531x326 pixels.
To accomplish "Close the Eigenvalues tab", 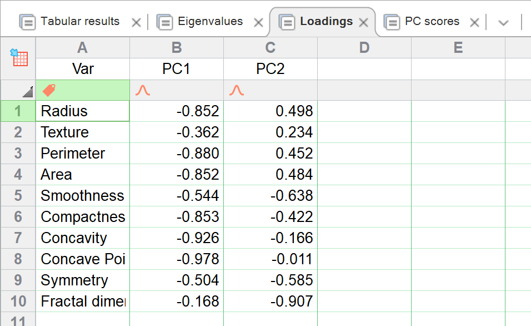I will coord(258,23).
